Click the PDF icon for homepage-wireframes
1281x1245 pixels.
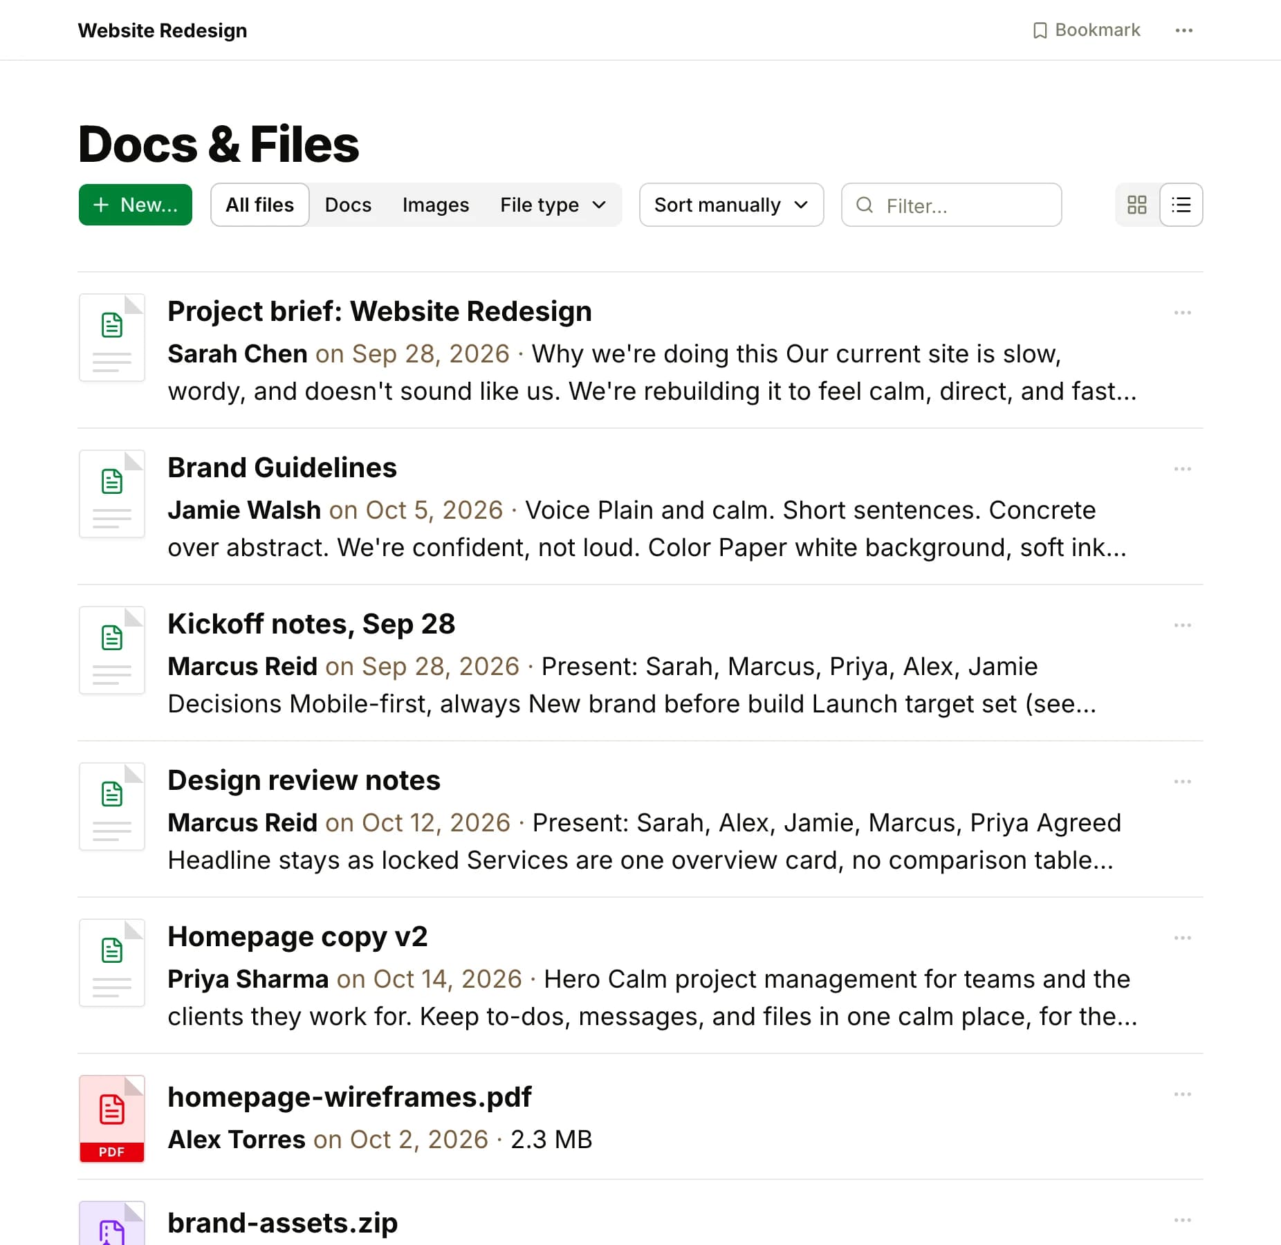[112, 1119]
